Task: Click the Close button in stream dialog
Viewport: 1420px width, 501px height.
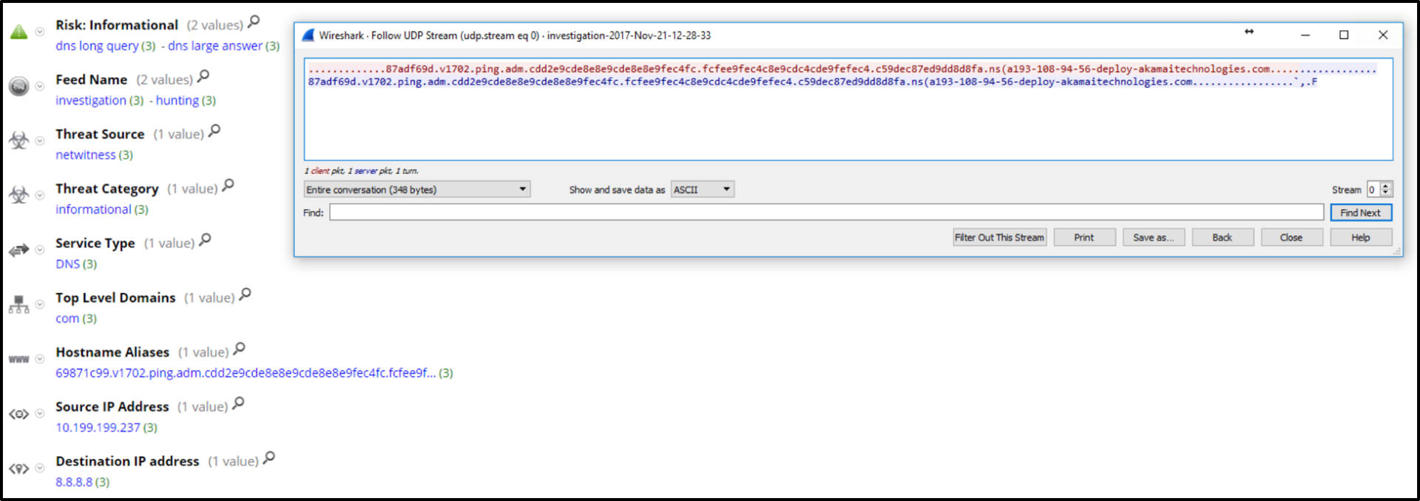Action: (1291, 238)
